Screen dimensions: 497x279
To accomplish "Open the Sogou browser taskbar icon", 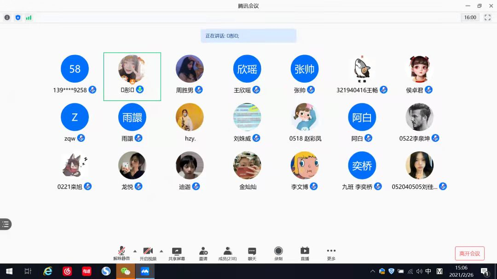I will coord(106,271).
